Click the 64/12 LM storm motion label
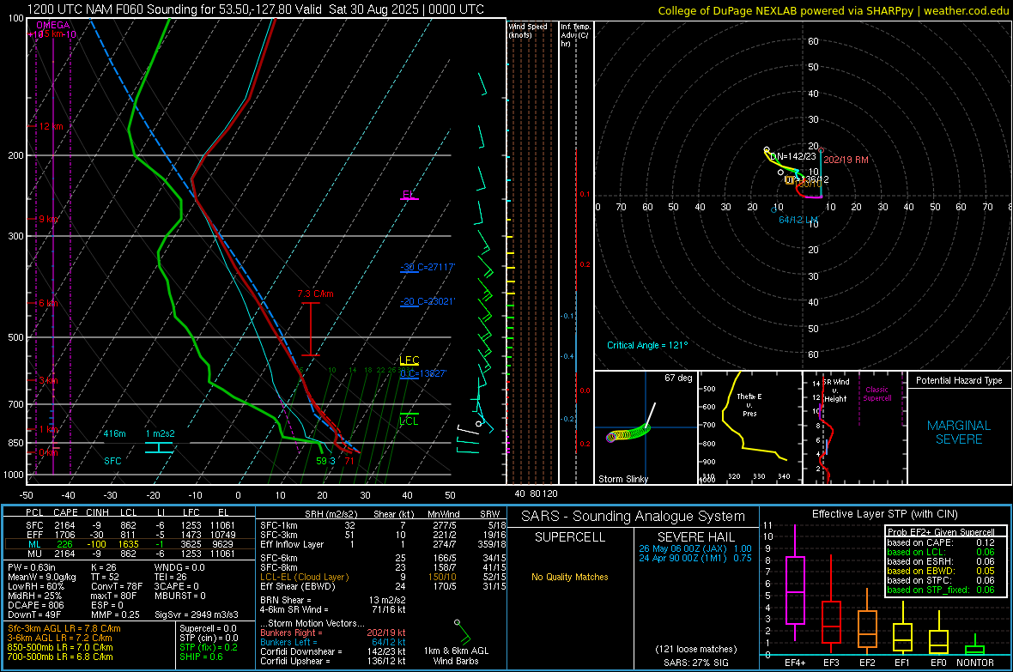This screenshot has height=672, width=1013. [x=798, y=220]
